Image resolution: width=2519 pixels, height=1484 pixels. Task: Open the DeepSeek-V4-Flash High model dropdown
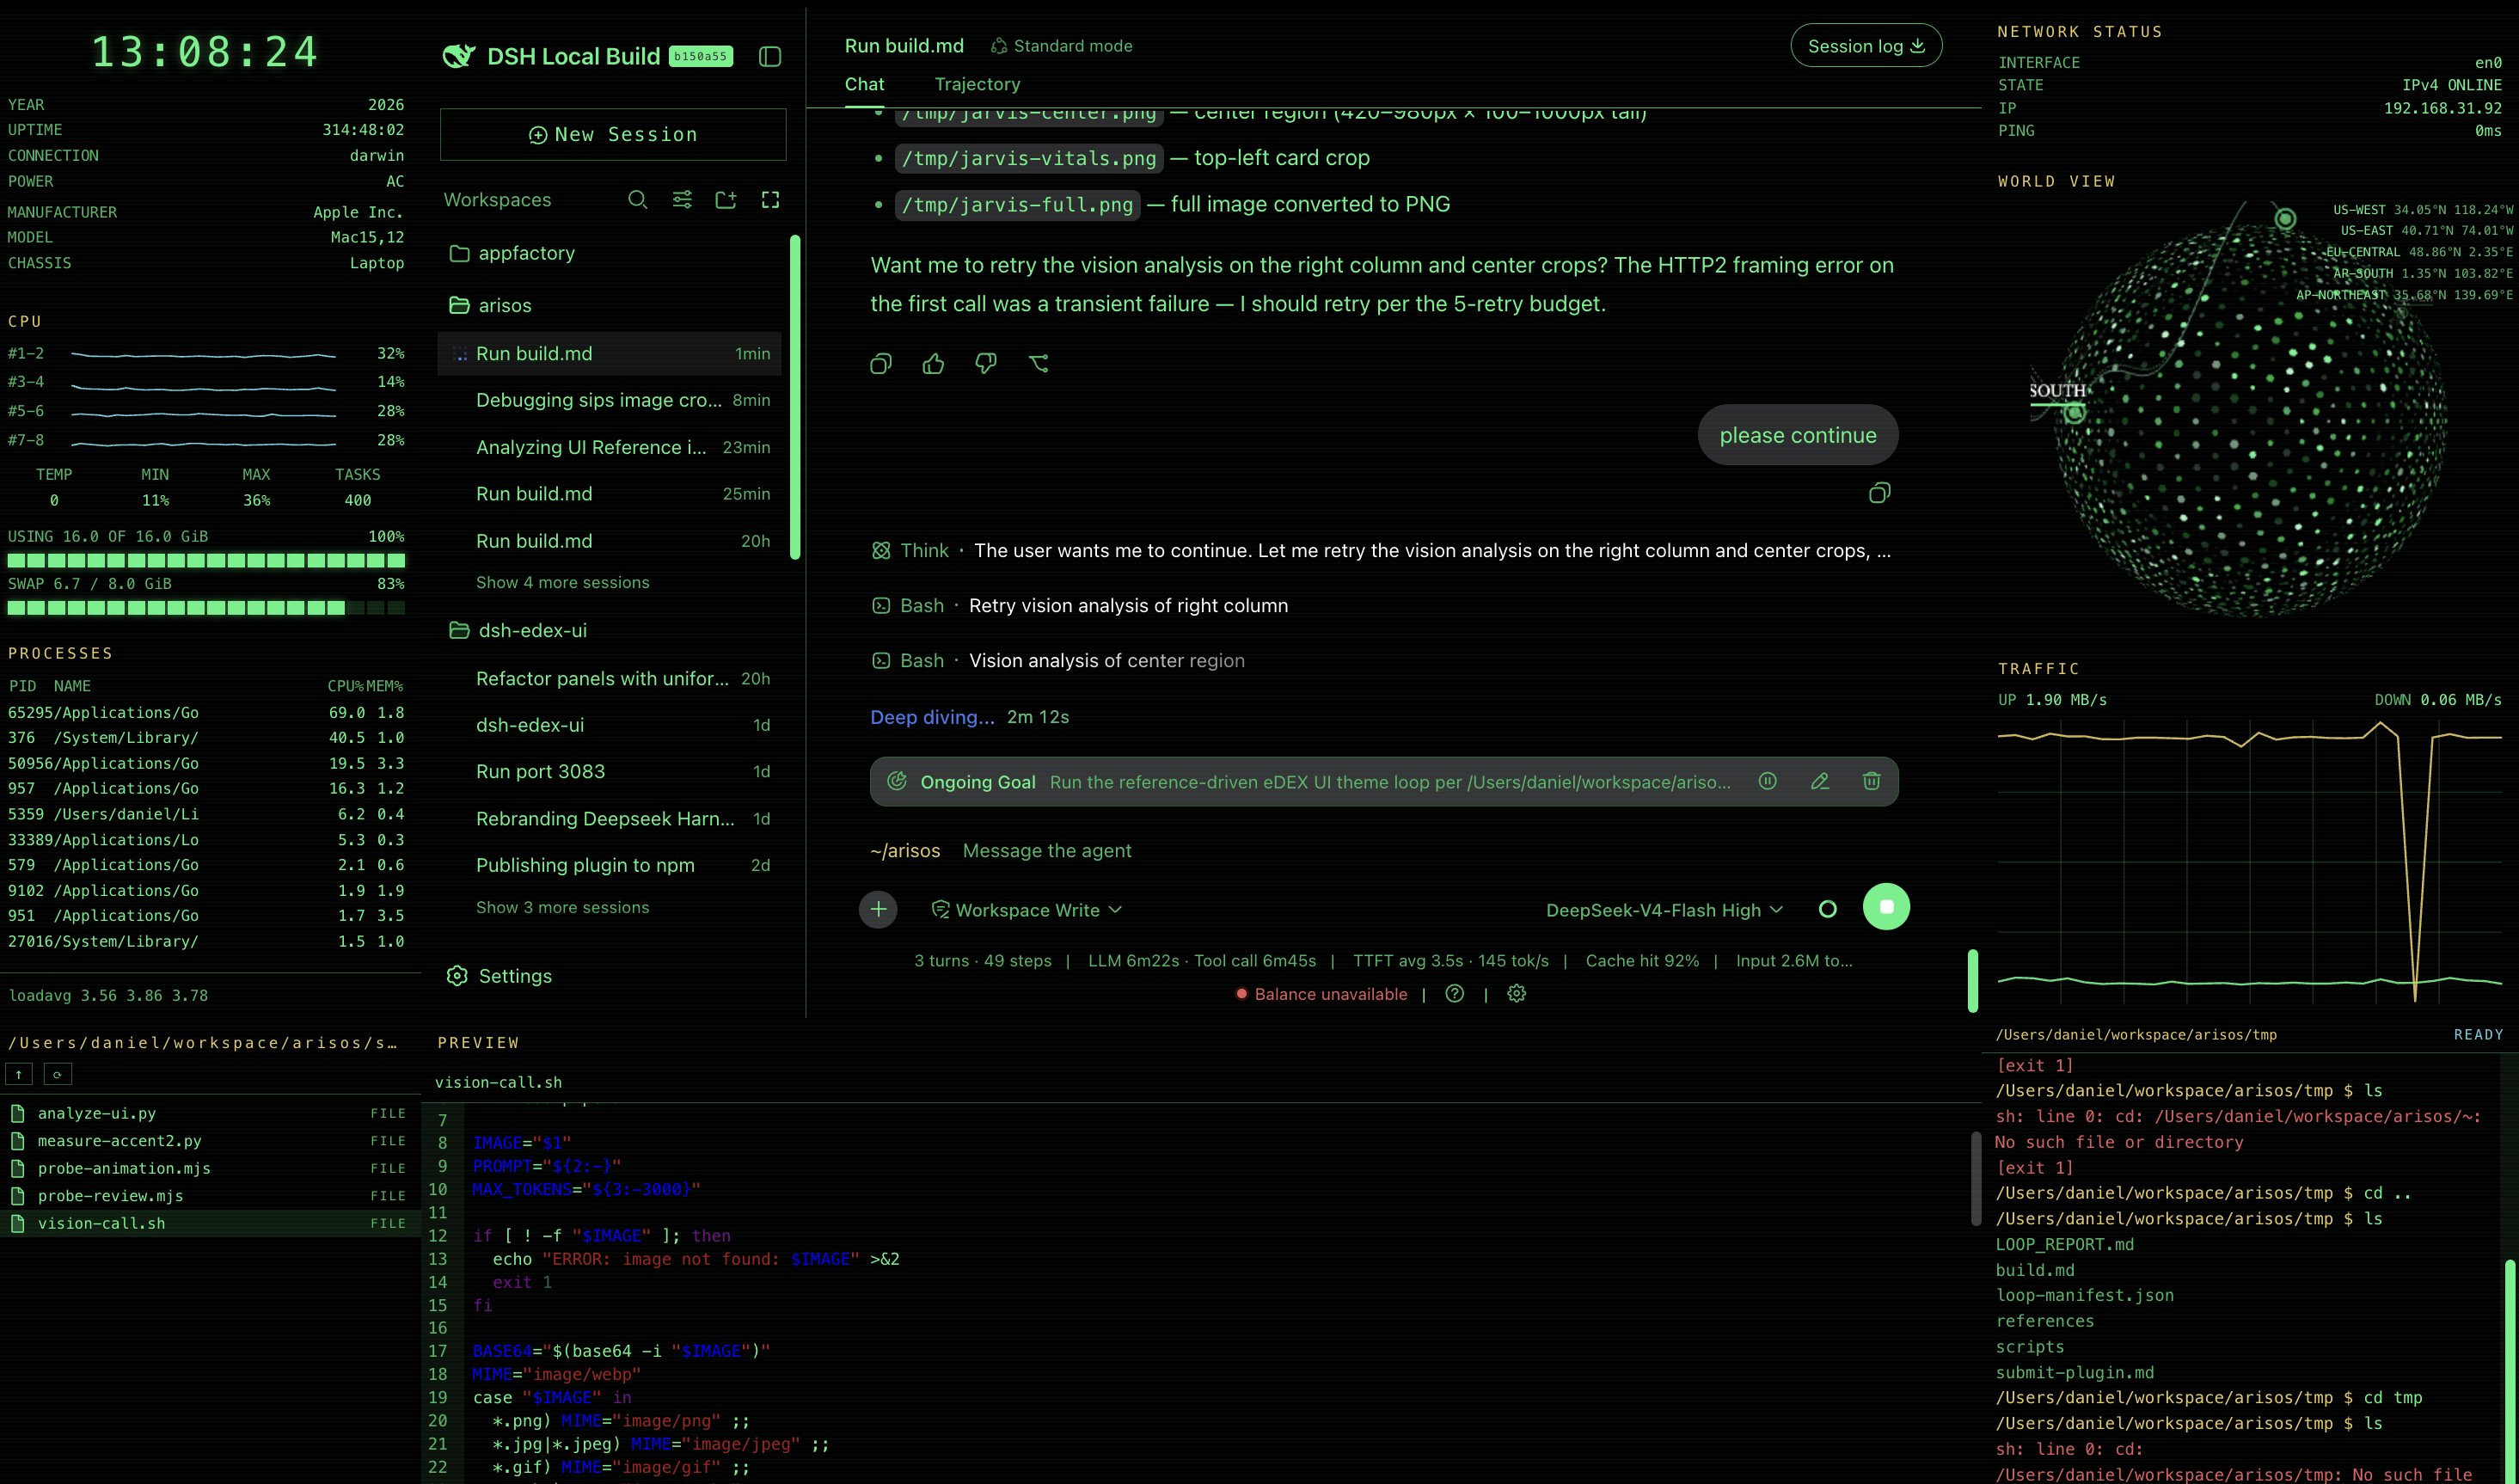tap(1664, 910)
